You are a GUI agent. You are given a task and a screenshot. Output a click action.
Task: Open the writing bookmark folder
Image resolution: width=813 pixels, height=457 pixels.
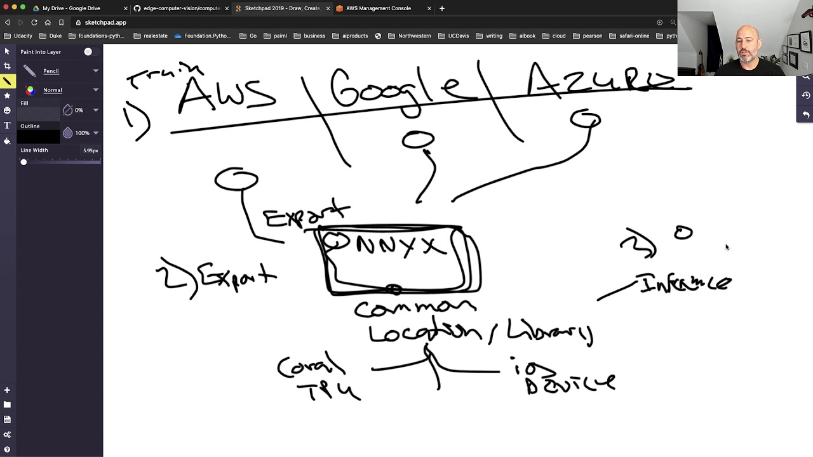(489, 36)
